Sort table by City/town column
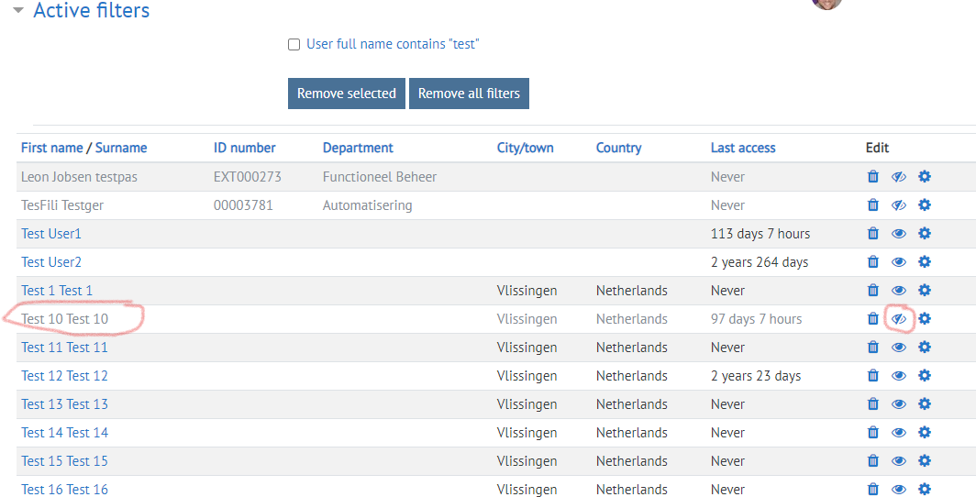 [525, 148]
